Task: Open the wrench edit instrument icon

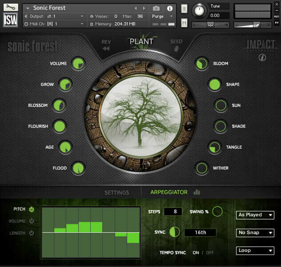Action: [11, 8]
